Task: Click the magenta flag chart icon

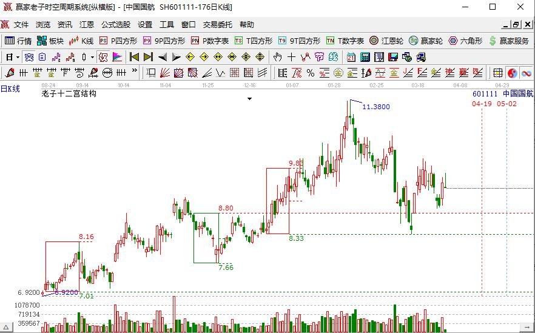Action: pos(117,57)
